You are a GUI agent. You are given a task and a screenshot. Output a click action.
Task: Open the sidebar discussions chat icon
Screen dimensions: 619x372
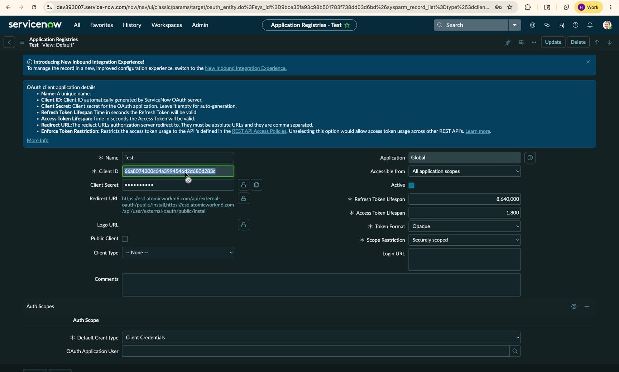pos(547,25)
